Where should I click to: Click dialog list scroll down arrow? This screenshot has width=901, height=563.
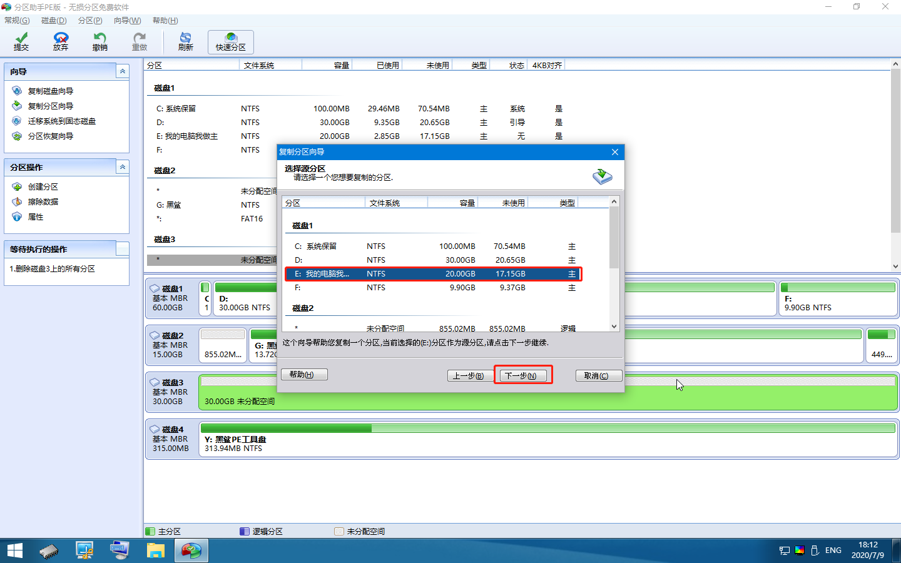[614, 326]
